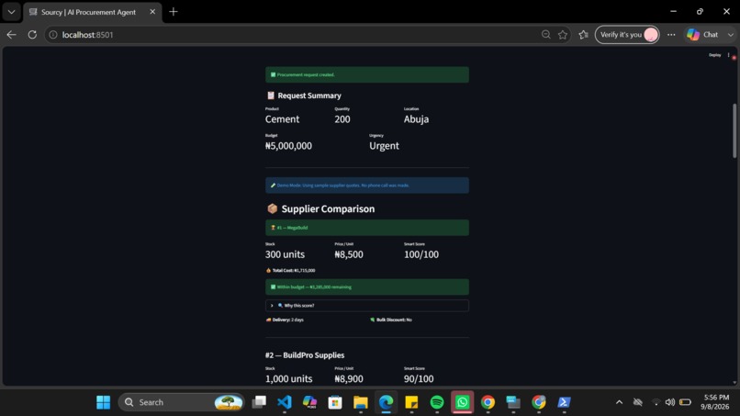The height and width of the screenshot is (416, 740).
Task: Click the 1,000 units stock value
Action: click(x=289, y=378)
